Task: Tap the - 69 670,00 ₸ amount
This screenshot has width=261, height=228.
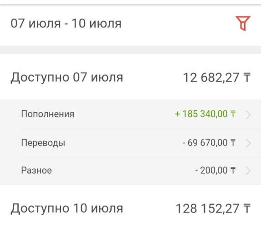Action: [209, 143]
